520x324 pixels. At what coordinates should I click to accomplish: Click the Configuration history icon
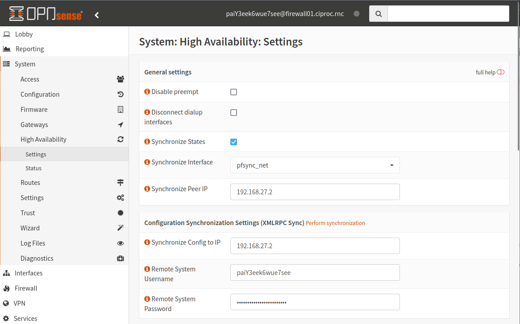(x=120, y=94)
